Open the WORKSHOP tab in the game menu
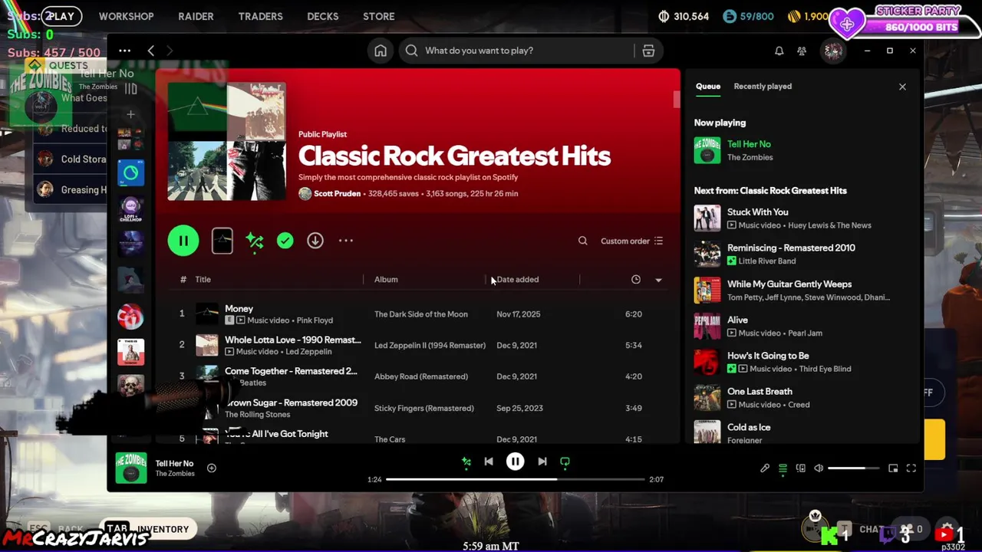This screenshot has width=982, height=552. coord(126,16)
